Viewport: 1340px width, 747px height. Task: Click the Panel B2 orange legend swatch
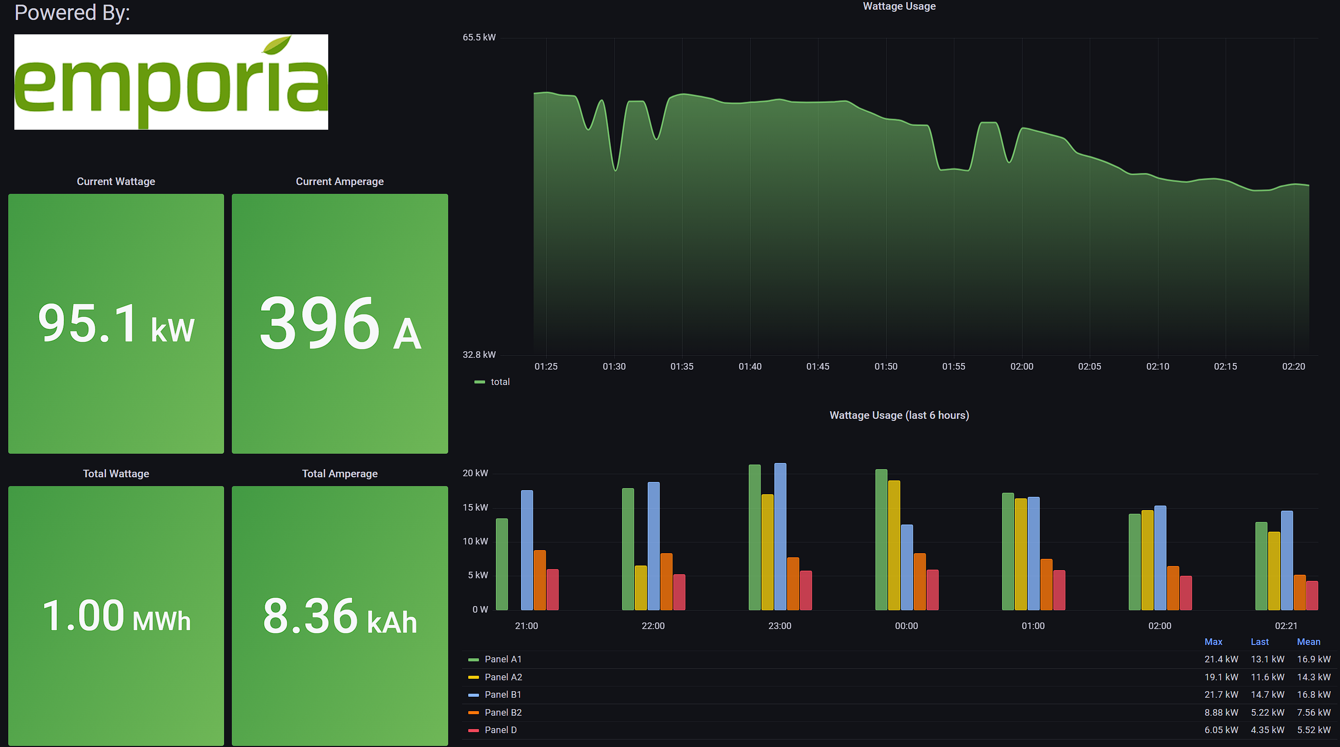tap(473, 713)
